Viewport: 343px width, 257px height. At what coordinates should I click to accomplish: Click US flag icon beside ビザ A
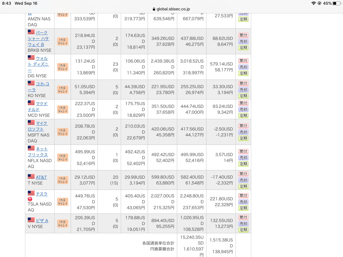click(31, 220)
